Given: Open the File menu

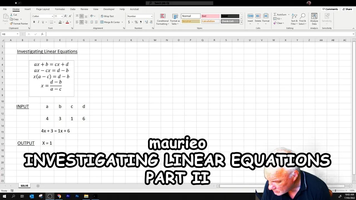Looking at the screenshot, I should (x=5, y=9).
